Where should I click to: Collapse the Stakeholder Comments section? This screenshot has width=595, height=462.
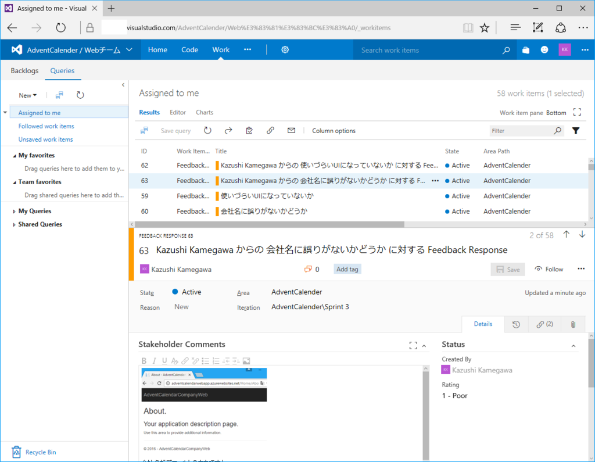(424, 345)
